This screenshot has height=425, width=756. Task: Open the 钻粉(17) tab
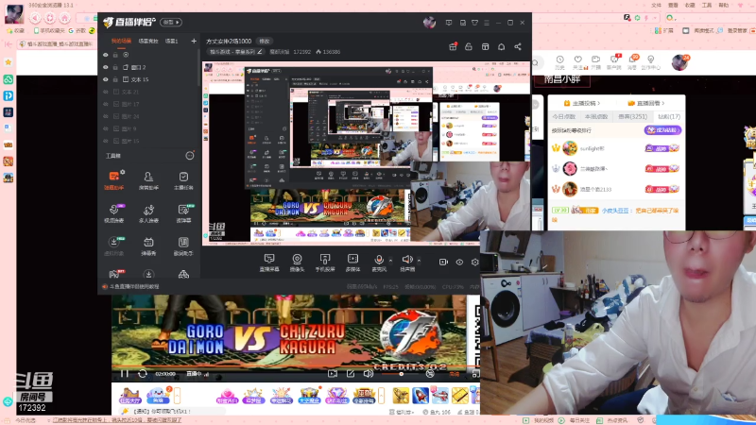669,116
